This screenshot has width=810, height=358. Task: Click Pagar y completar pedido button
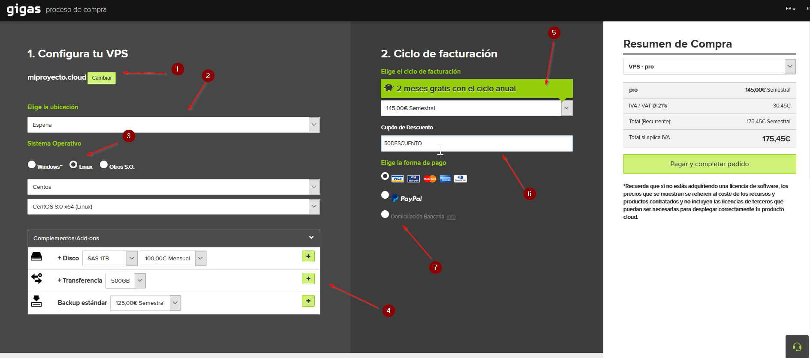[x=709, y=164]
